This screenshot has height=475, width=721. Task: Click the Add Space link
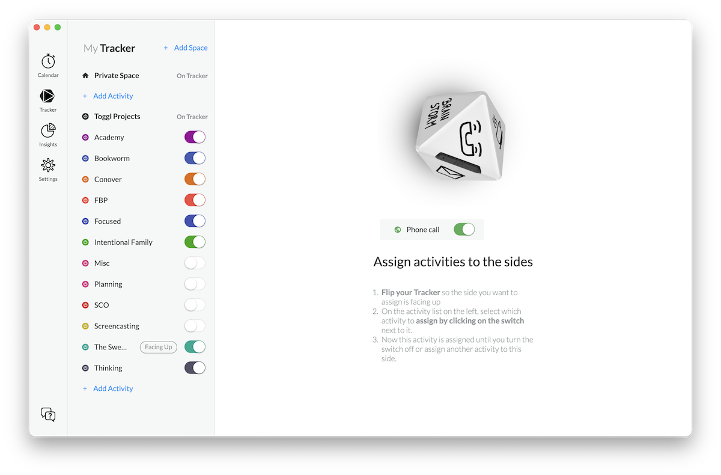click(x=186, y=47)
